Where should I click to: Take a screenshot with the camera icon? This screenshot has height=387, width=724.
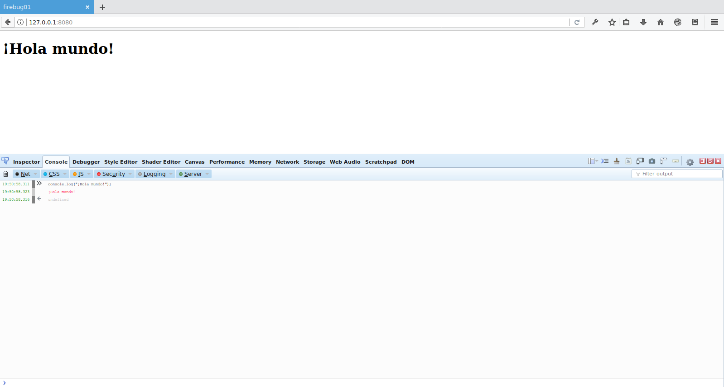tap(652, 161)
